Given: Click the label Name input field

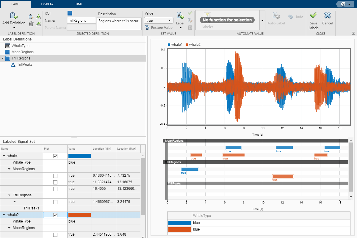Looking at the screenshot, I should pyautogui.click(x=82, y=21).
